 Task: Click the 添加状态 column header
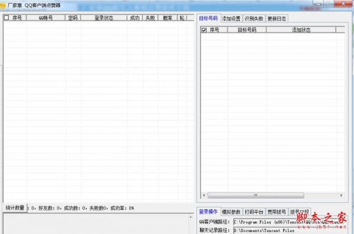301,30
